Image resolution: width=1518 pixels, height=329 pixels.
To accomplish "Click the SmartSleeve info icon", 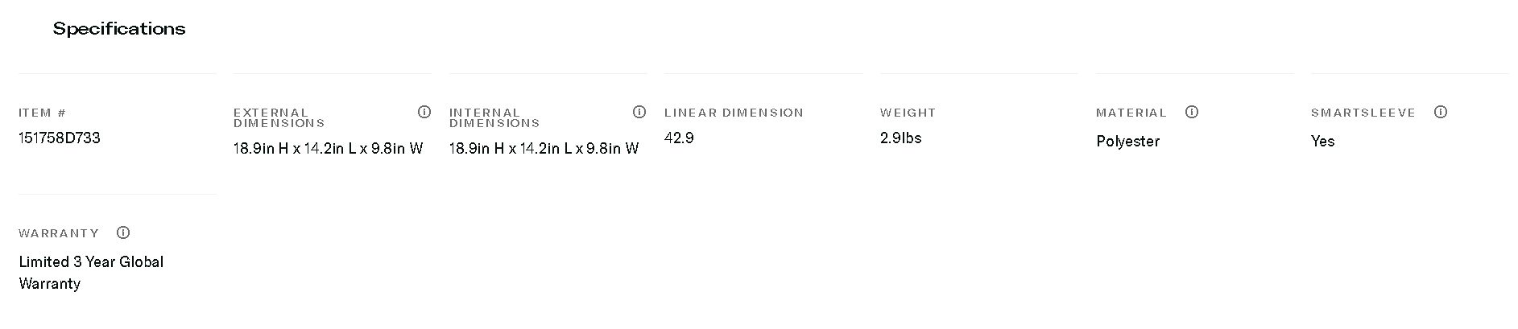I will pos(1441,112).
